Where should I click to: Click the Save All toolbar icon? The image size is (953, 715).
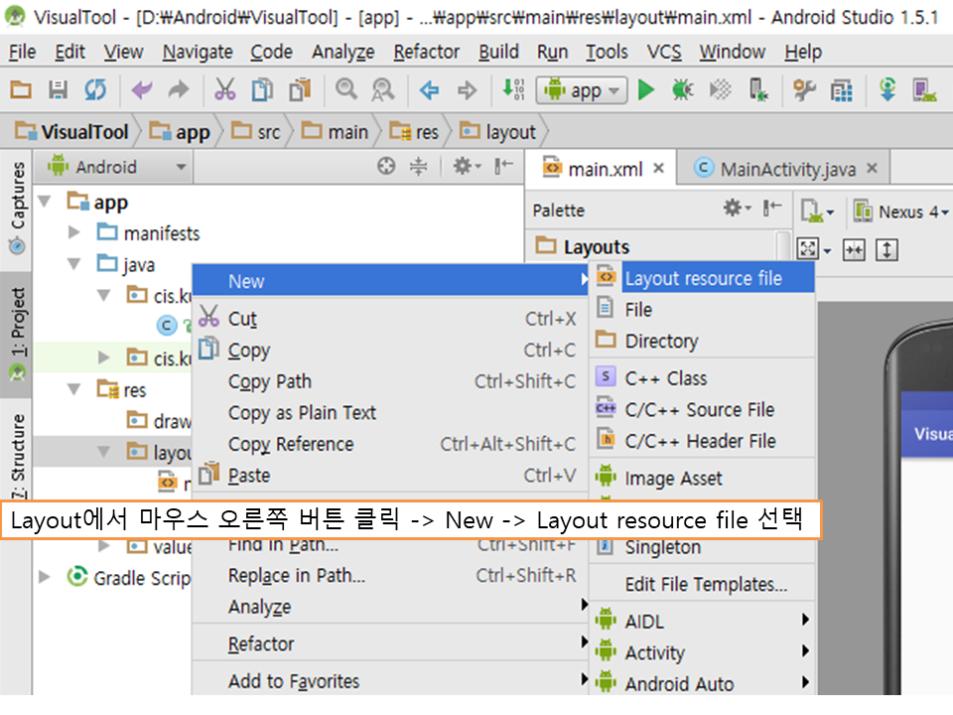click(58, 90)
